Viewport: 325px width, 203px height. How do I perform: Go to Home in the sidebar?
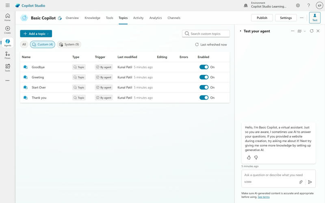7,17
